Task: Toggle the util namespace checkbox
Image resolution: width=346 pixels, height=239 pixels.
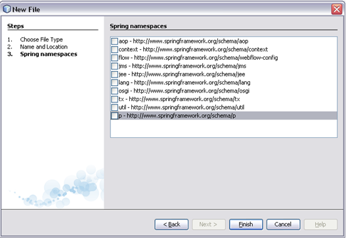Action: 114,108
